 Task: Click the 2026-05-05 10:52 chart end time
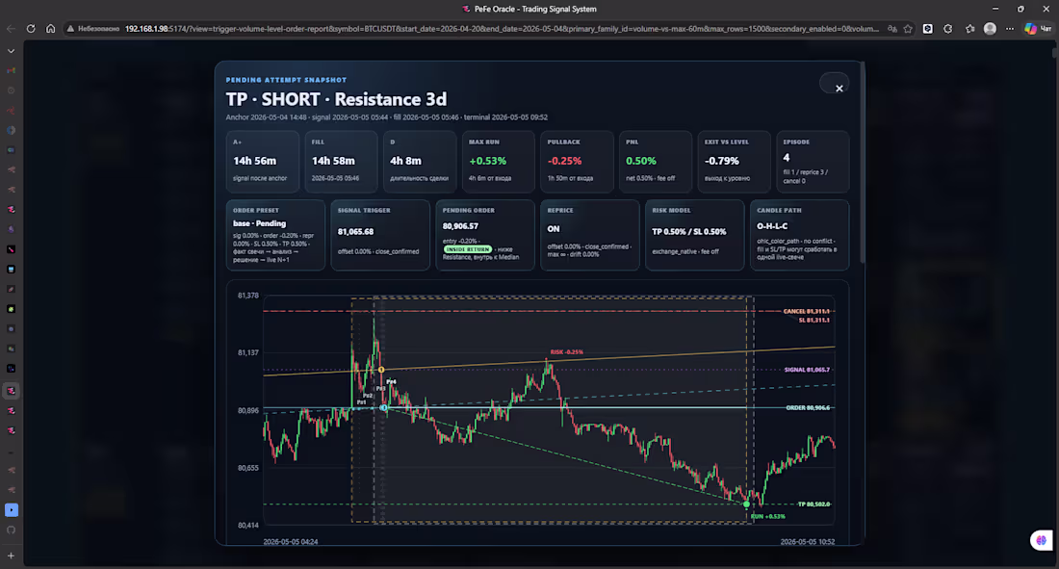(808, 542)
